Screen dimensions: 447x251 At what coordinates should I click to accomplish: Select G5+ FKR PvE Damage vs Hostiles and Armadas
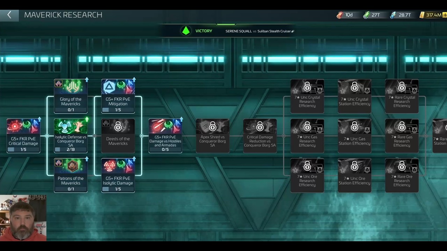coord(165,136)
